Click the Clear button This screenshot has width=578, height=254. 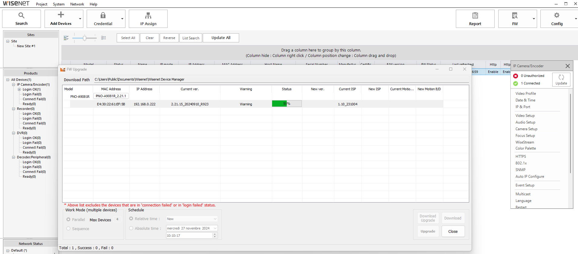[149, 38]
